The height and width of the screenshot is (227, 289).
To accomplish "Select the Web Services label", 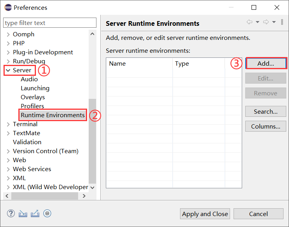I will pyautogui.click(x=32, y=169).
